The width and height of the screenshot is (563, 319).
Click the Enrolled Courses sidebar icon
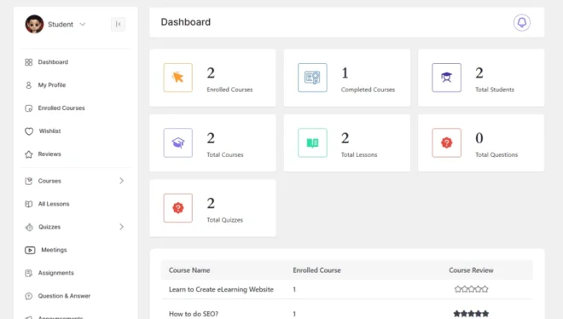click(29, 108)
